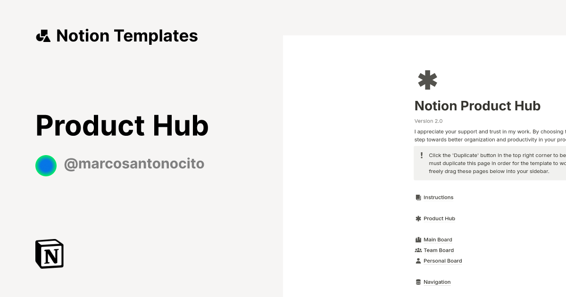This screenshot has width=566, height=297.
Task: Open the Navigation link
Action: click(x=437, y=281)
